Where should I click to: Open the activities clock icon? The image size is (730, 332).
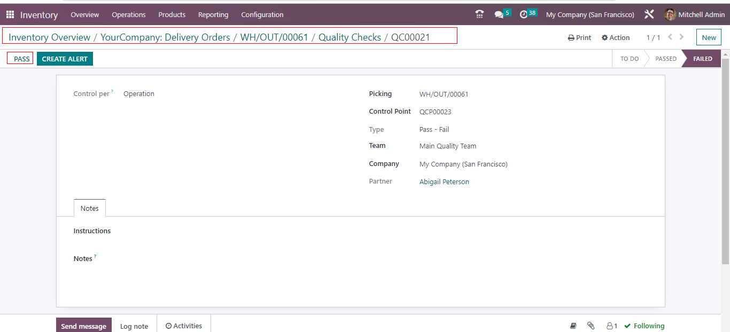coord(524,14)
